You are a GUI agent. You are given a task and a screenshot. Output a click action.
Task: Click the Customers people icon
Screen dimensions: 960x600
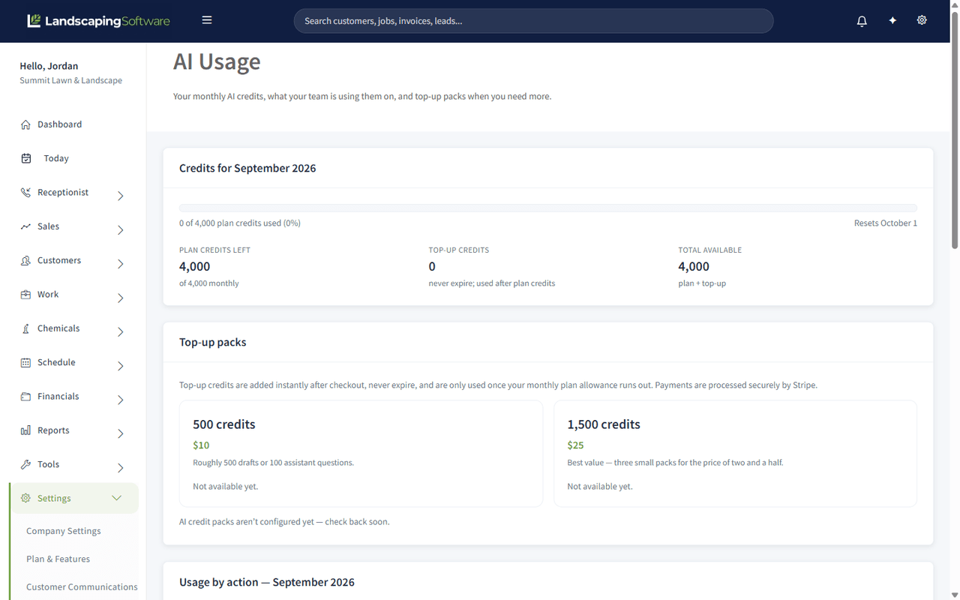pyautogui.click(x=25, y=260)
